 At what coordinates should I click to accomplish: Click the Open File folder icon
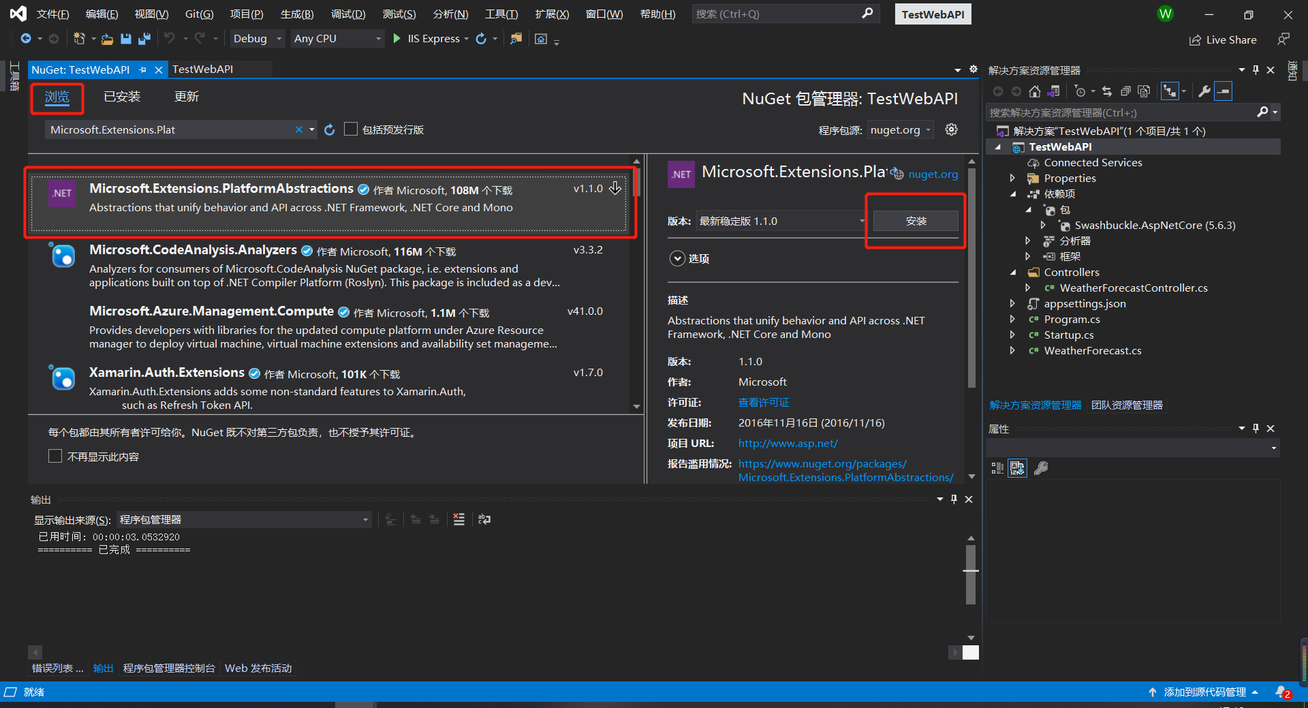tap(107, 39)
